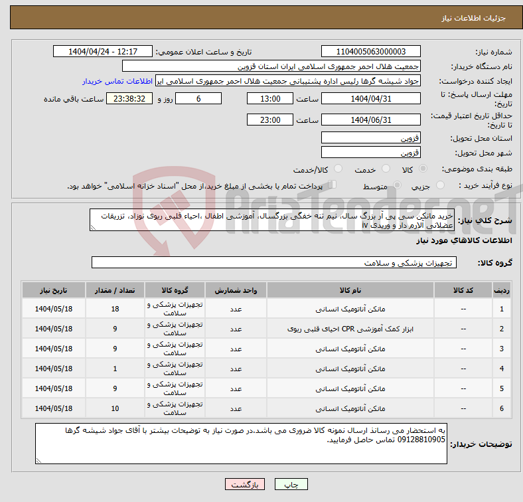The width and height of the screenshot is (523, 502).
Task: Choose the متوسط purchase type radio
Action: [x=397, y=185]
